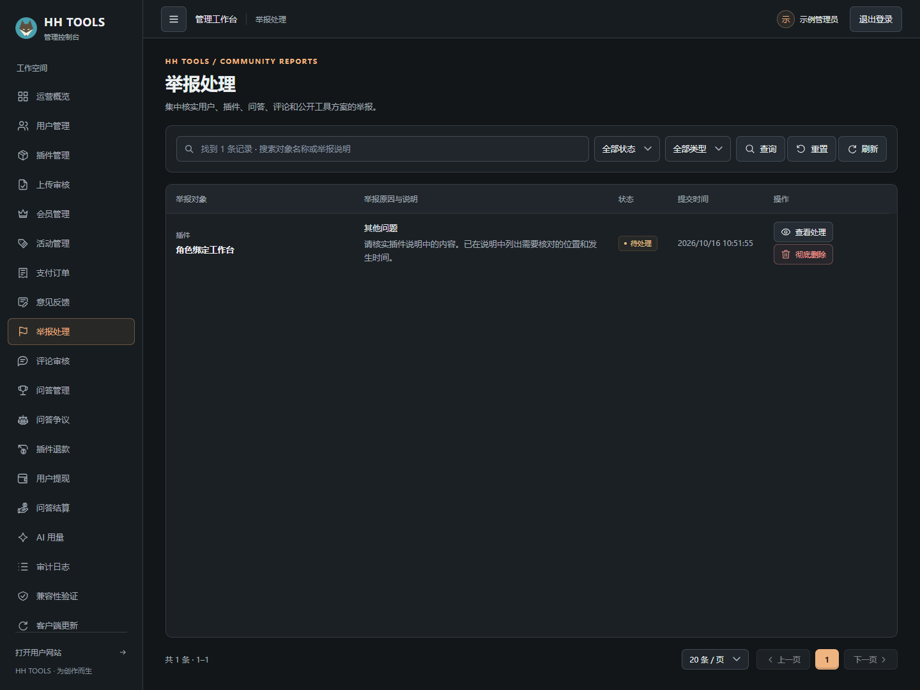Open 插件退款 refund icon in sidebar
This screenshot has height=690, width=920.
[x=23, y=449]
